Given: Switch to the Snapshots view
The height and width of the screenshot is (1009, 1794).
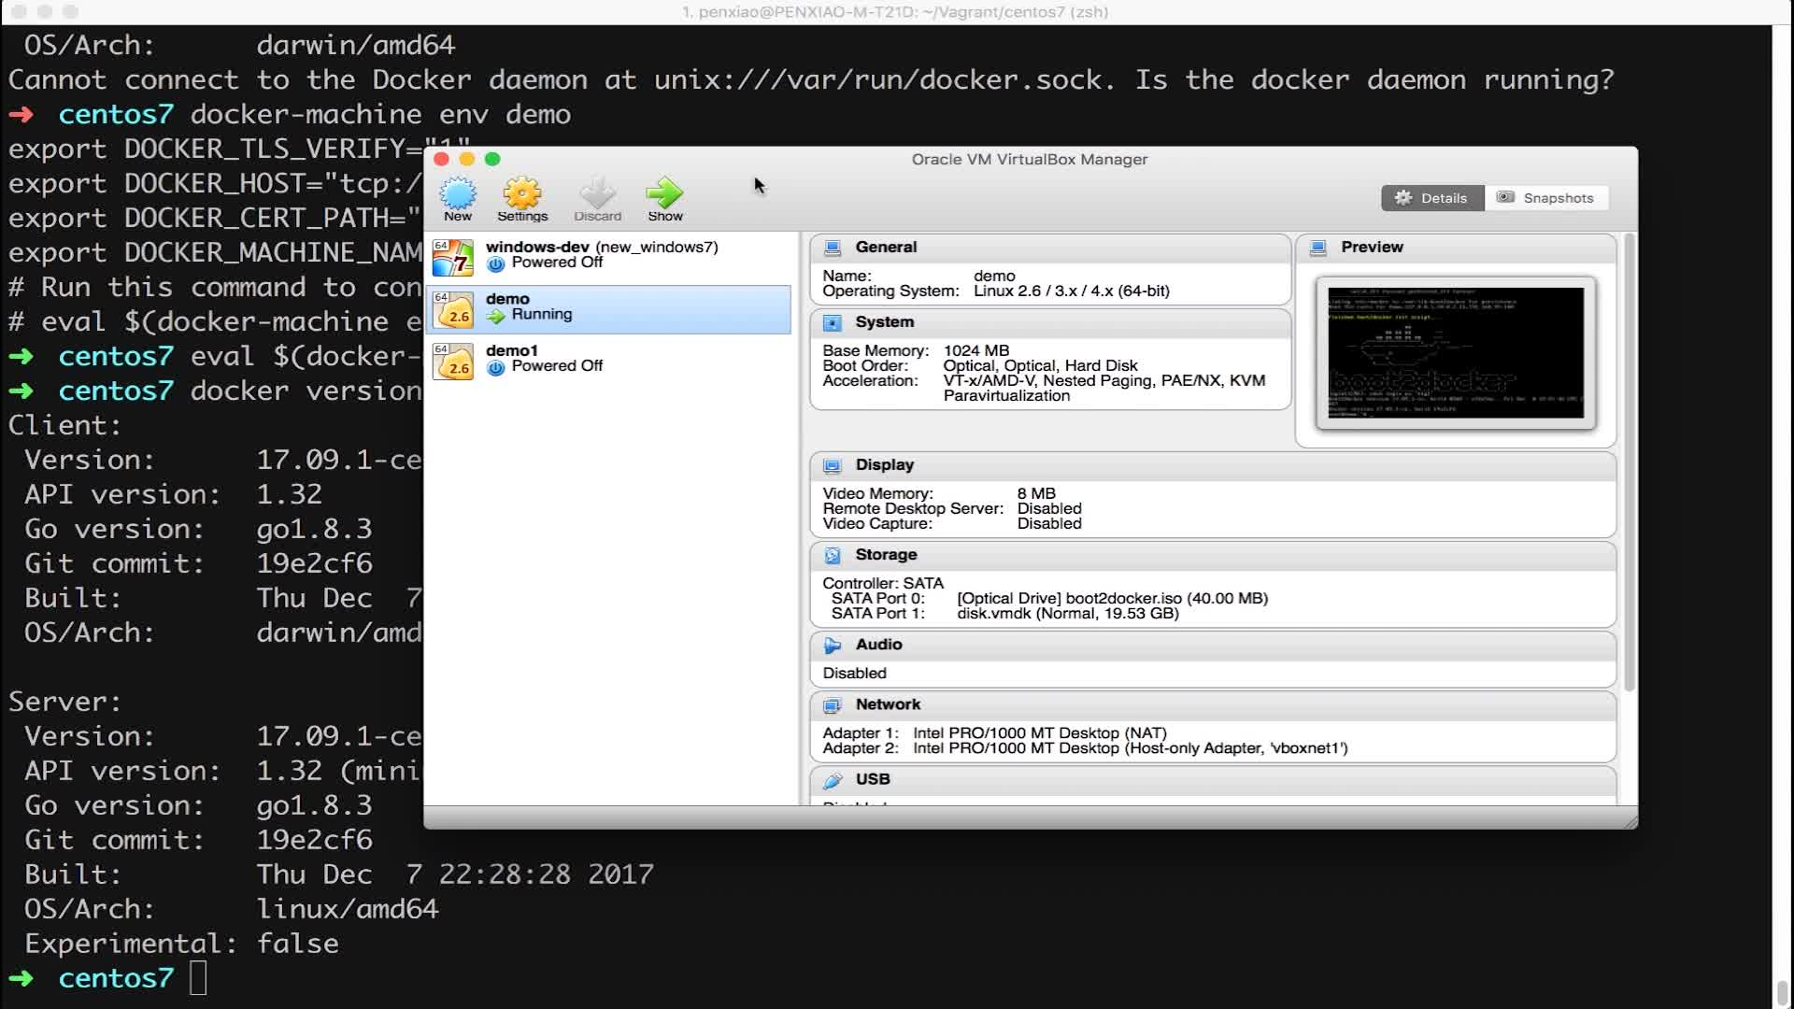Looking at the screenshot, I should click(1546, 198).
